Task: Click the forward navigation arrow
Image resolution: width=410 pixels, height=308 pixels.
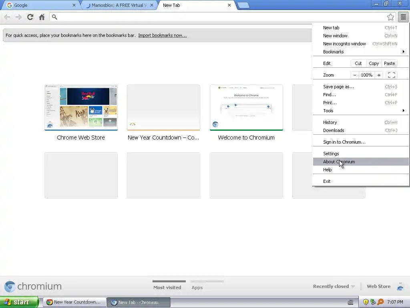Action: tap(18, 17)
